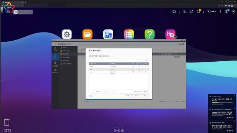237x133 pixels.
Task: Select Applications category in Control Panel sidebar
Action: click(x=55, y=71)
